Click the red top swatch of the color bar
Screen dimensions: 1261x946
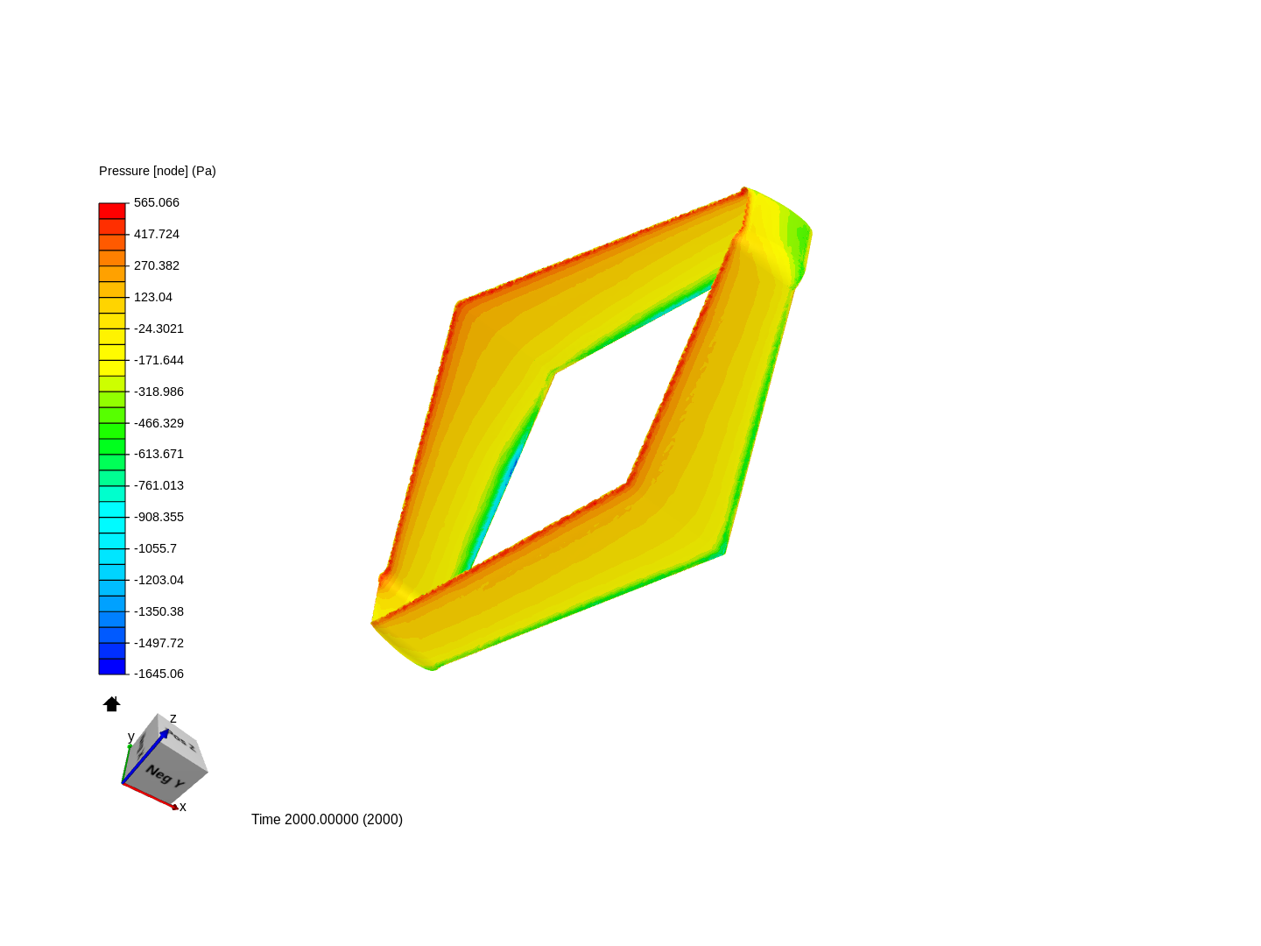click(112, 211)
